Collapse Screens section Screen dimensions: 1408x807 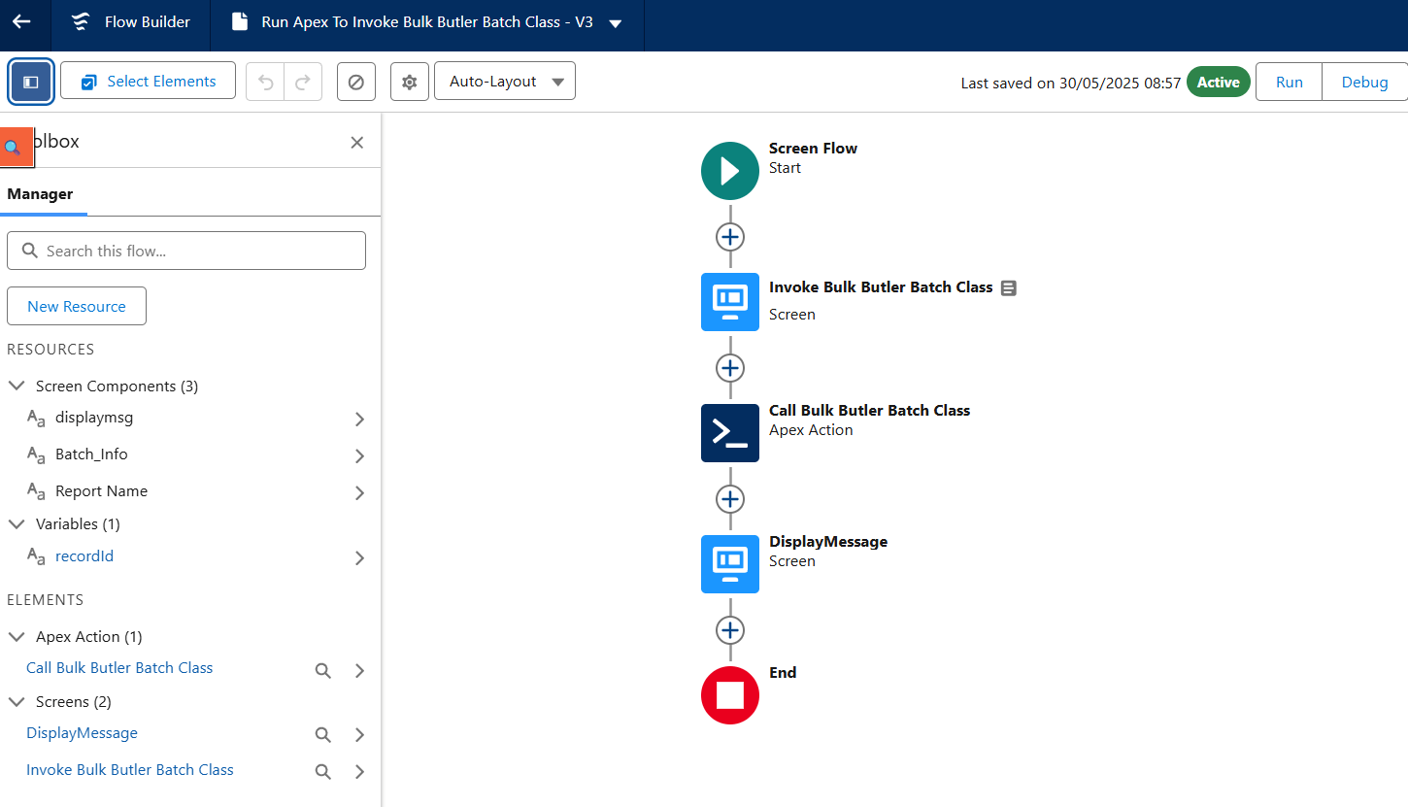(17, 701)
